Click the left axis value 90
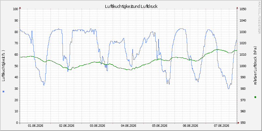This screenshot has height=131, width=262. pos(16,21)
